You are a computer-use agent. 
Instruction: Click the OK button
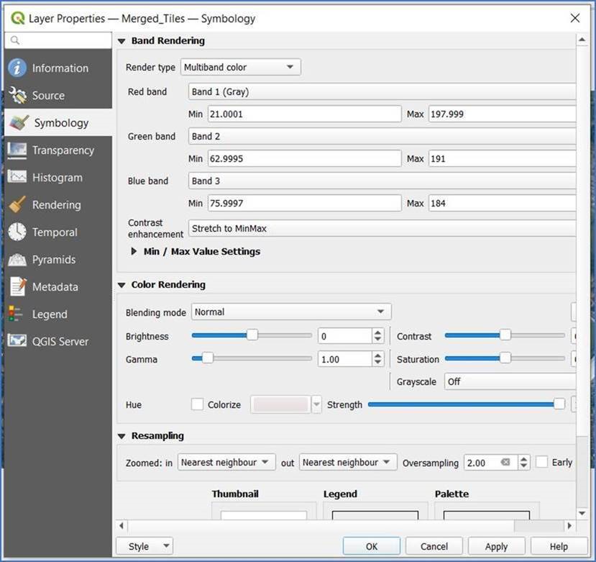tap(372, 546)
